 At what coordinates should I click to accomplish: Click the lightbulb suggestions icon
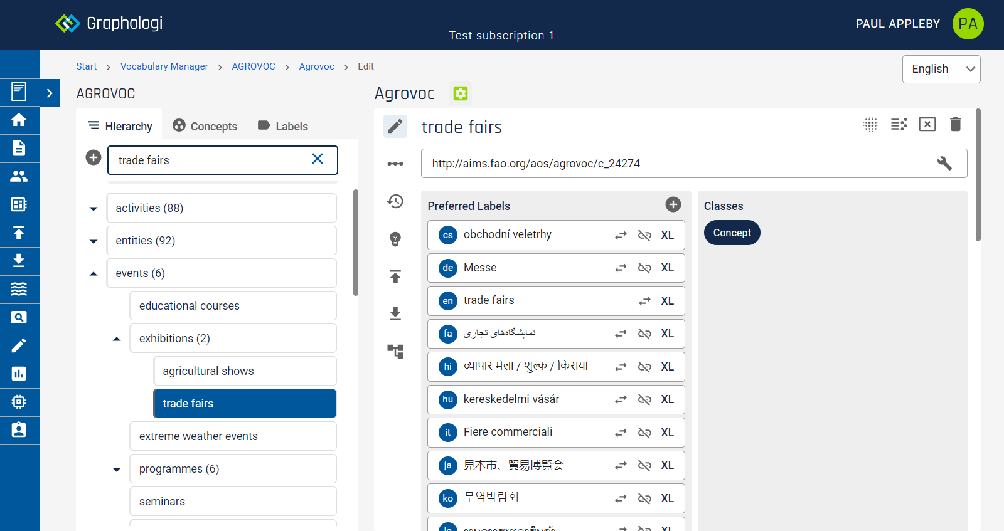pyautogui.click(x=395, y=239)
